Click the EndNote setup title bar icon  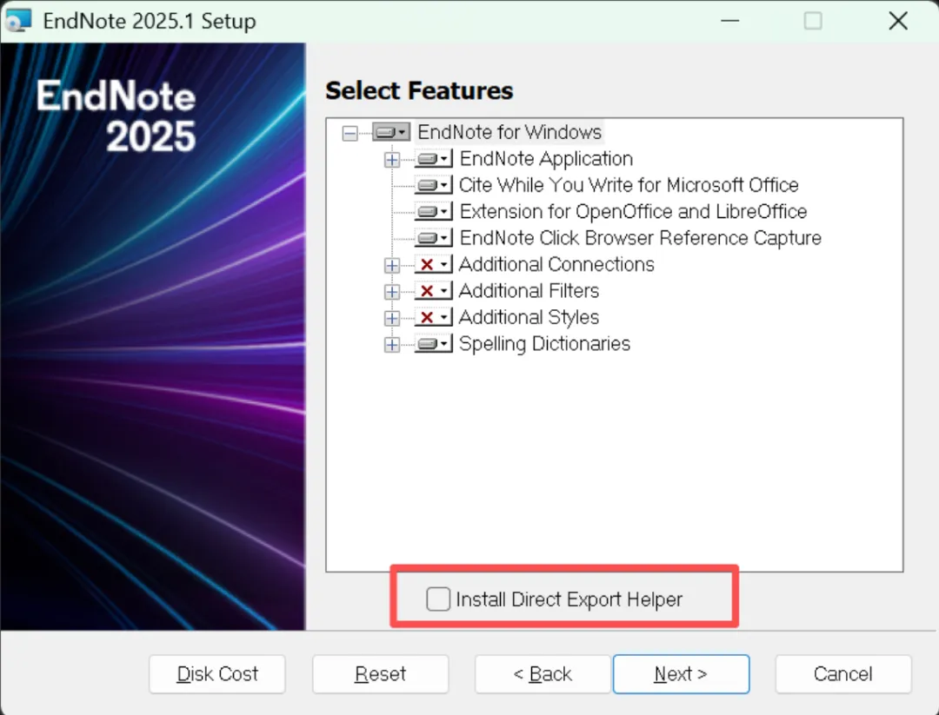coord(18,20)
